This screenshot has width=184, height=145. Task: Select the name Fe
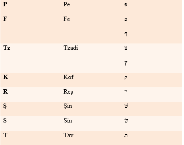tap(67, 19)
